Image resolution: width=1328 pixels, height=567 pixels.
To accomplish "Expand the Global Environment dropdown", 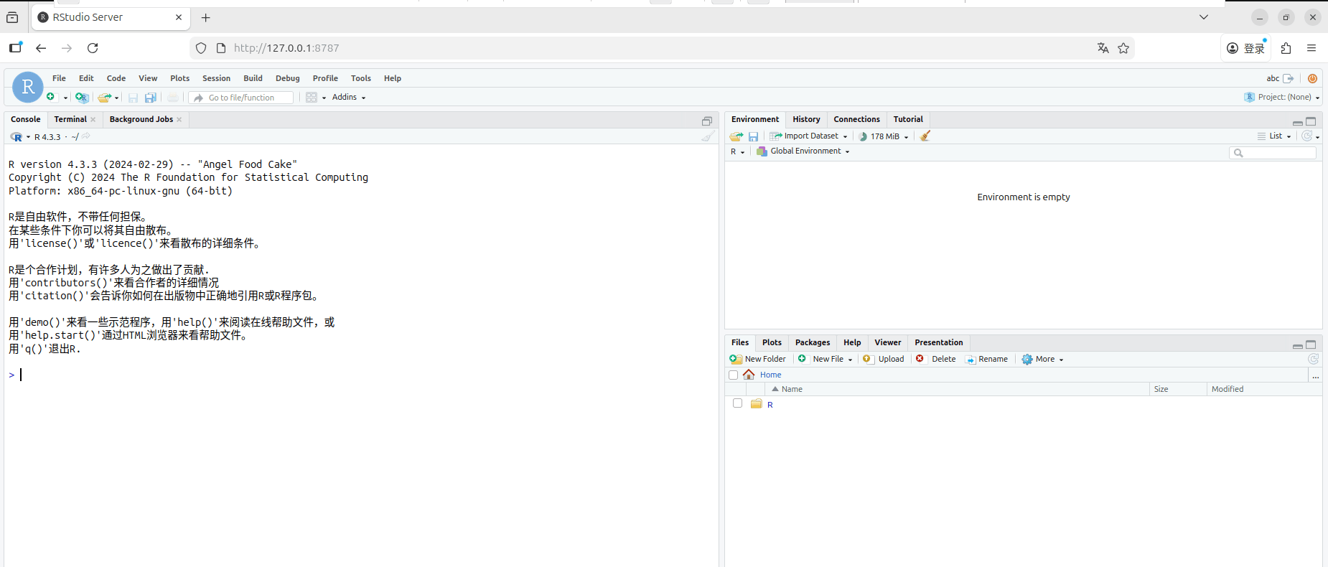I will click(x=805, y=151).
